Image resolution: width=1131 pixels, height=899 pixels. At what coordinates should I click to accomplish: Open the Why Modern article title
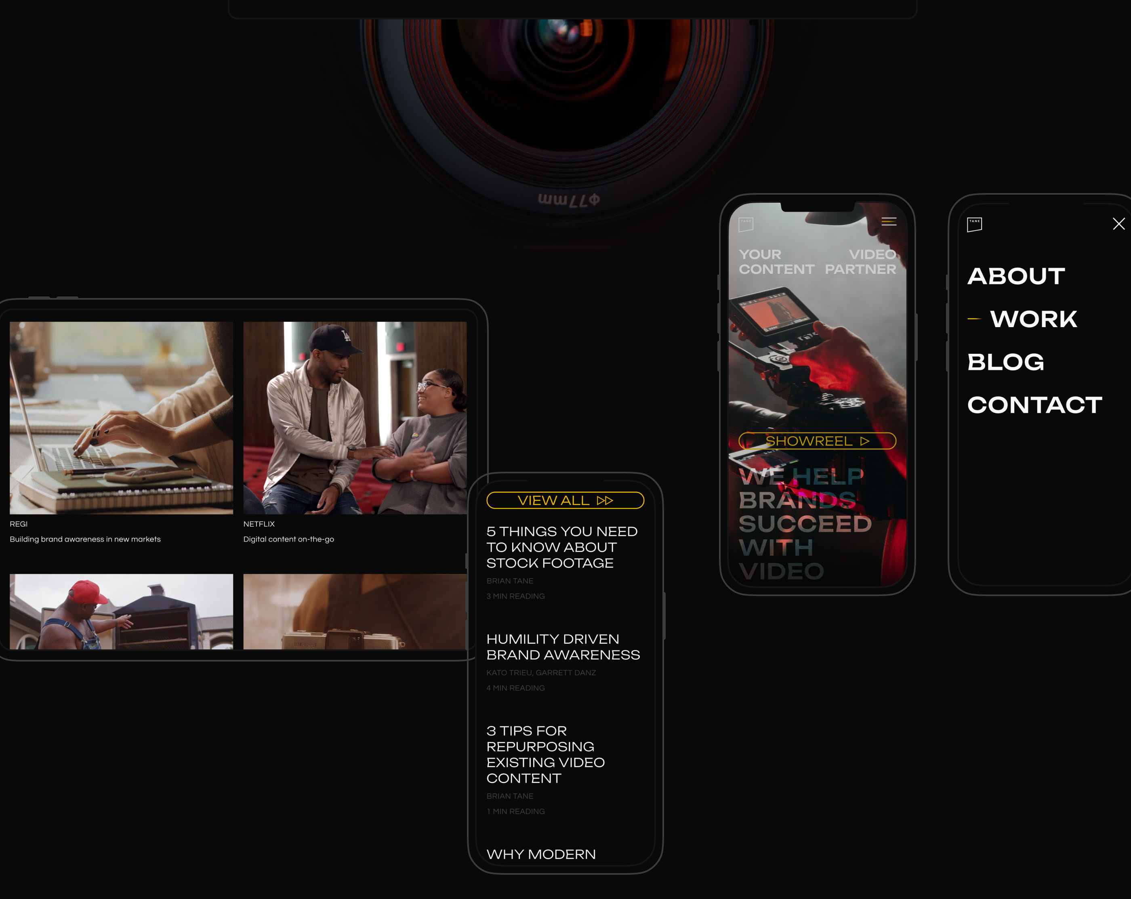click(541, 855)
